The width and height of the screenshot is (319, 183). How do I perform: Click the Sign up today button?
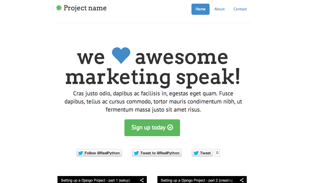[x=152, y=128]
